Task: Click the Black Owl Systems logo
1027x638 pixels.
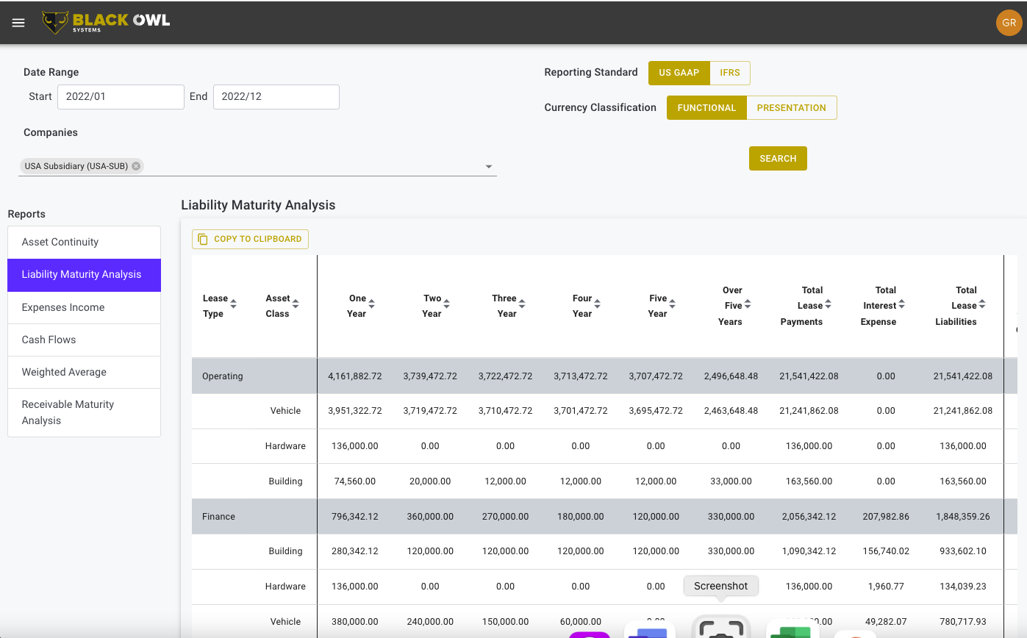Action: [x=106, y=23]
